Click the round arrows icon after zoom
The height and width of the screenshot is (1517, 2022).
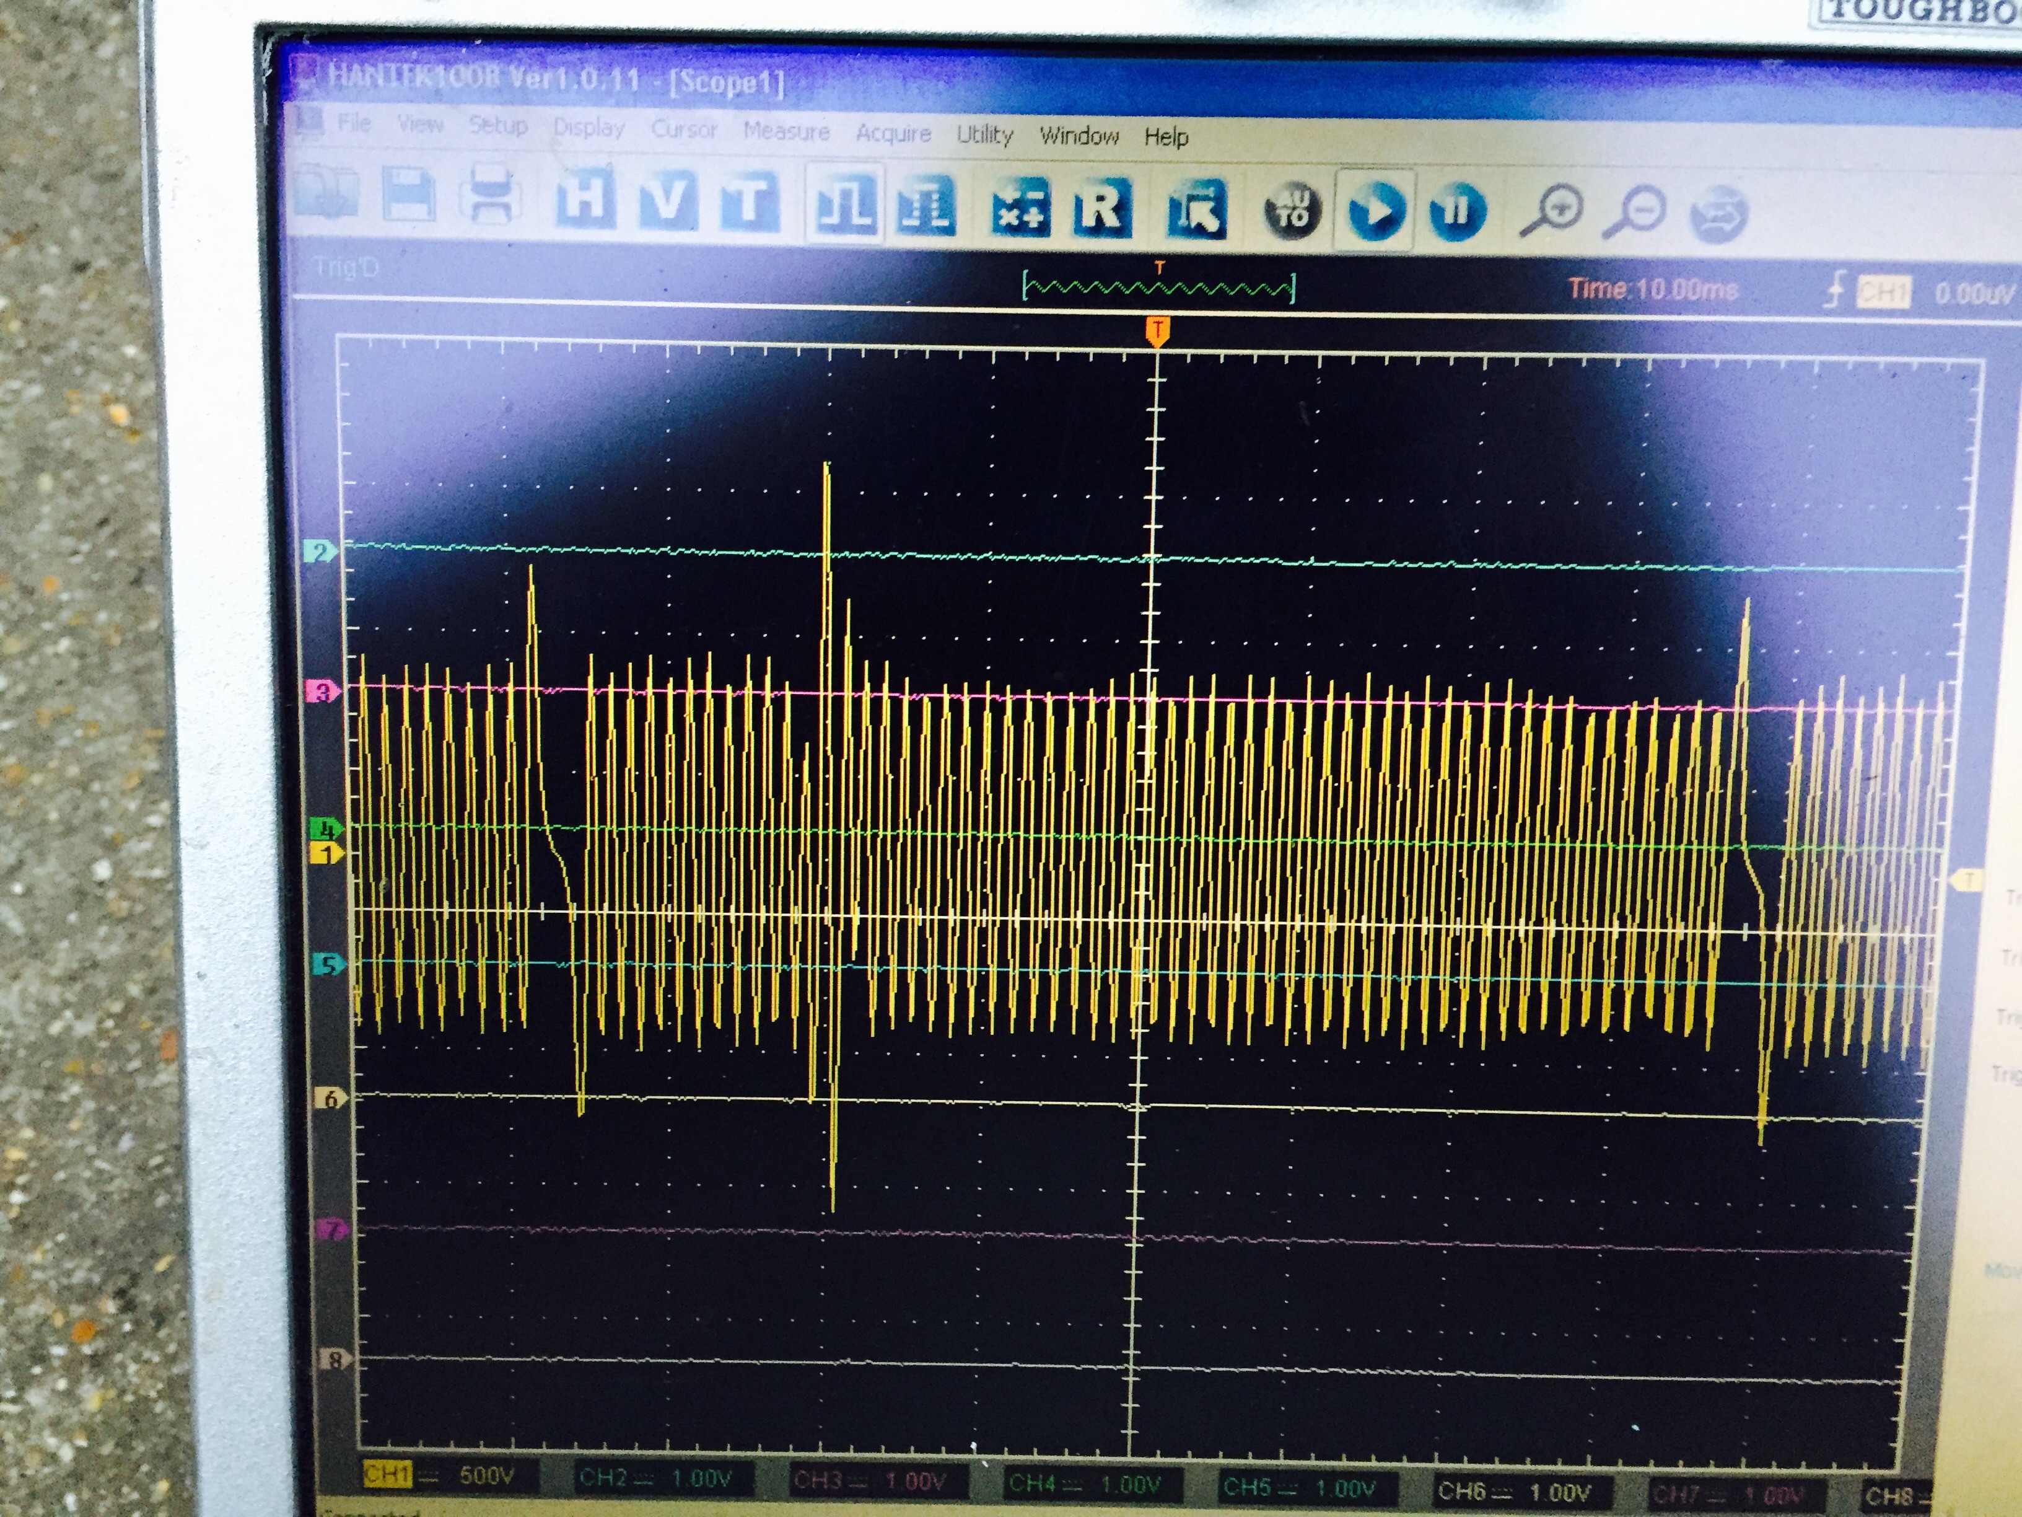click(1720, 215)
